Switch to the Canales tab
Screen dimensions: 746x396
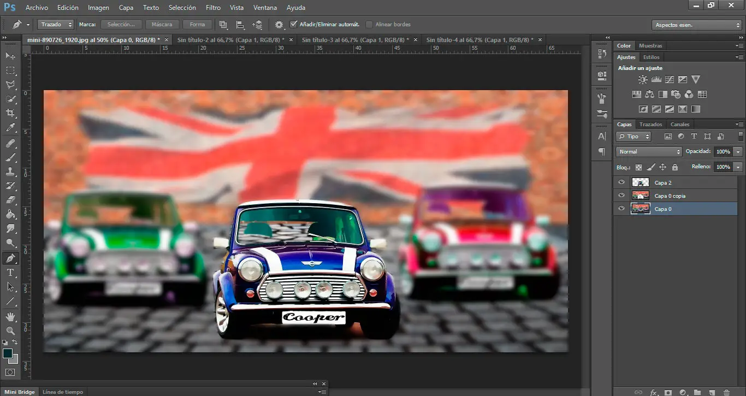point(680,125)
